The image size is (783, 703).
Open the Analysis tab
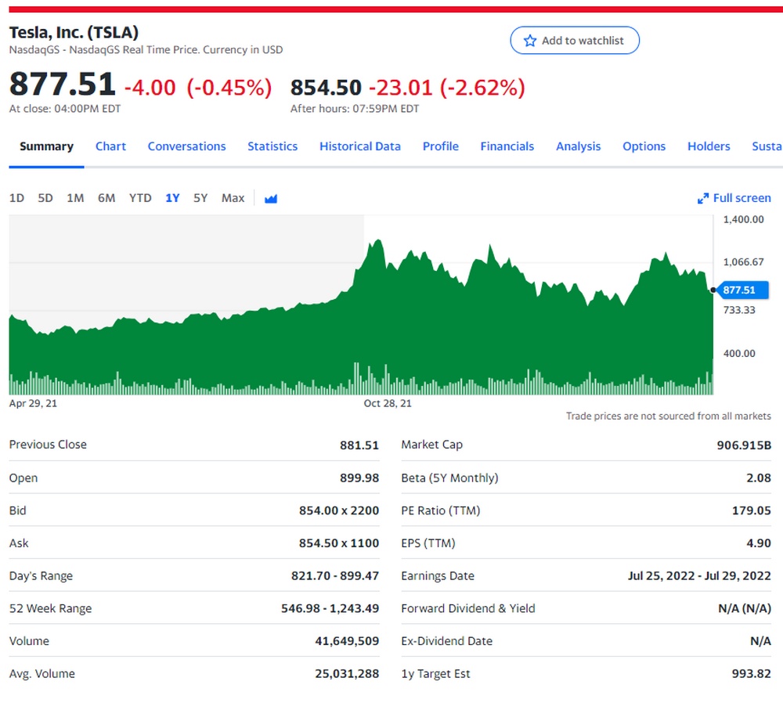579,146
